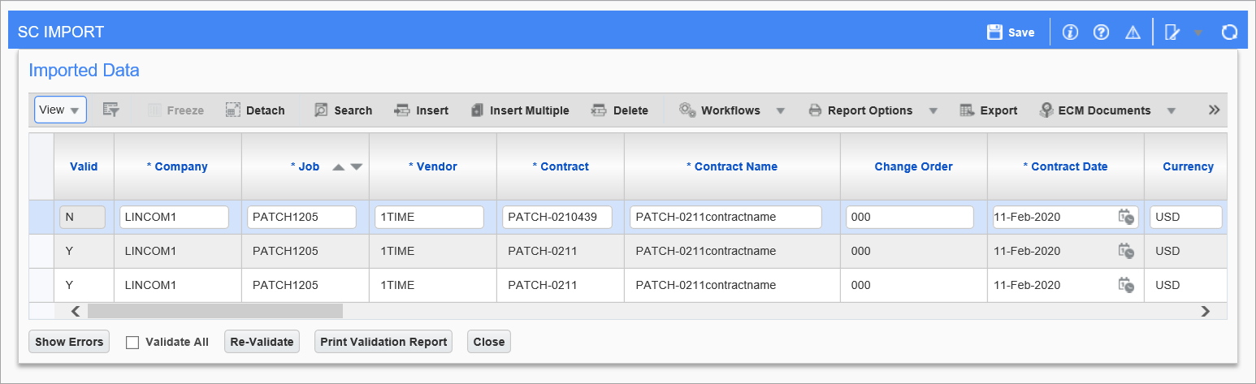Open calendar picker for first row Contract Date
The height and width of the screenshot is (384, 1256).
point(1126,217)
